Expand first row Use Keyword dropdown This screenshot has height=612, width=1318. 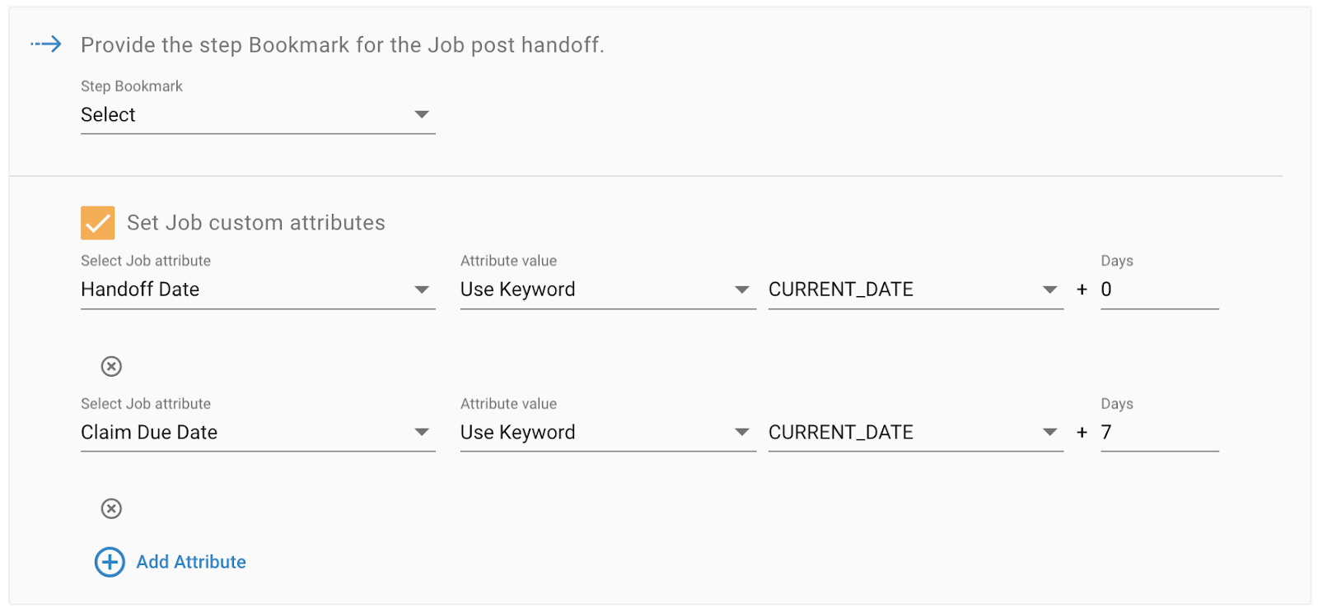[x=608, y=290]
